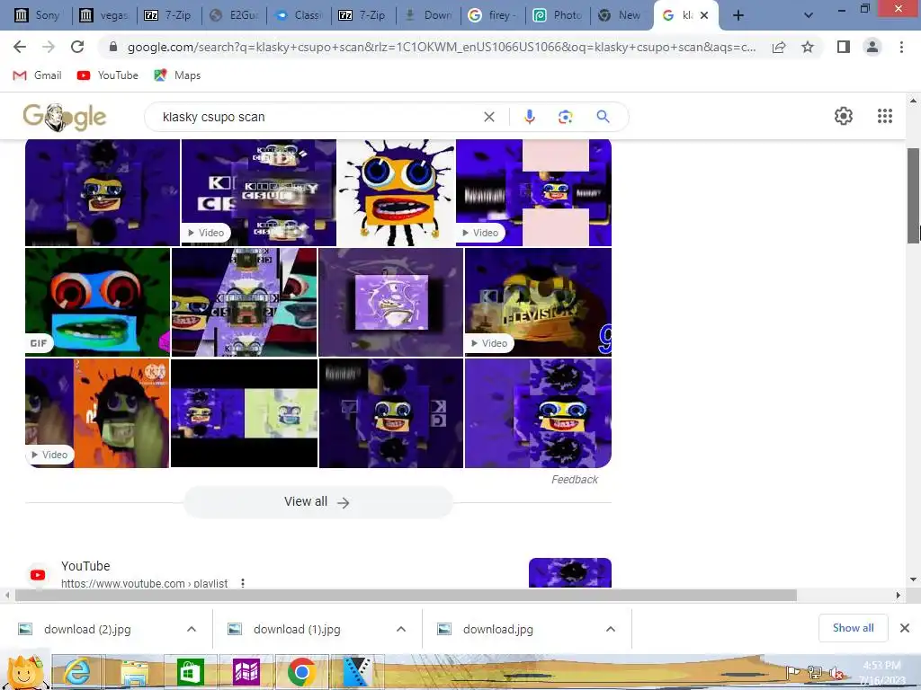Open the Gmail bookmark
This screenshot has height=690, width=921.
click(37, 75)
